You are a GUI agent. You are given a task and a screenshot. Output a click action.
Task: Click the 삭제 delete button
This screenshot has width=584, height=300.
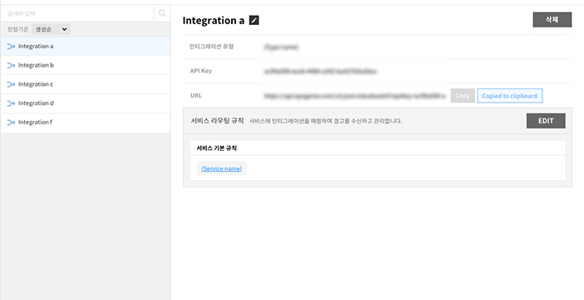pyautogui.click(x=552, y=20)
